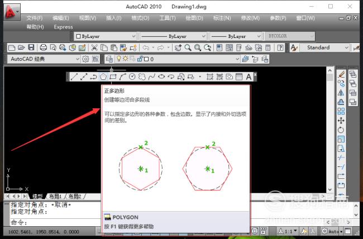Select the Polyline tool
The image size is (363, 239).
[93, 77]
